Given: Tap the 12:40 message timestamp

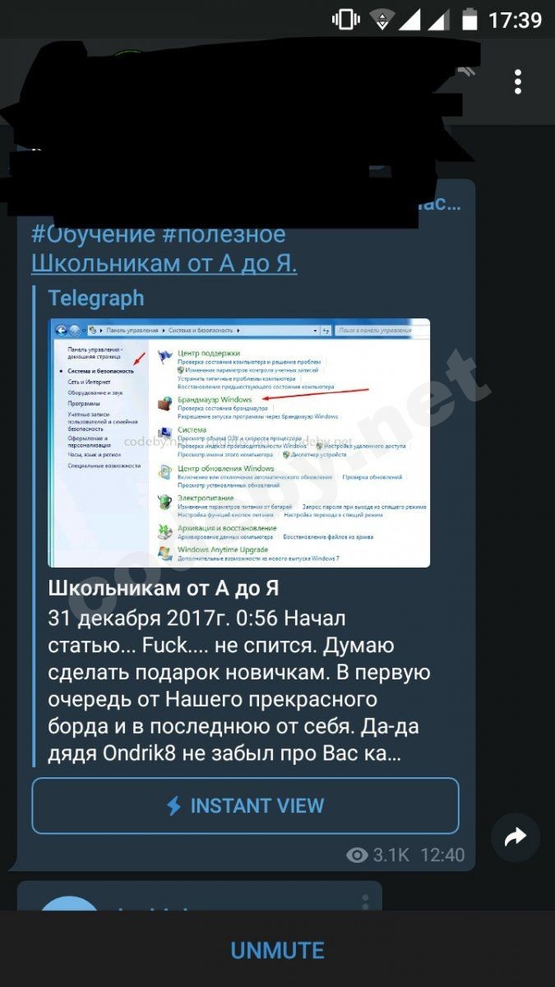Looking at the screenshot, I should [442, 855].
